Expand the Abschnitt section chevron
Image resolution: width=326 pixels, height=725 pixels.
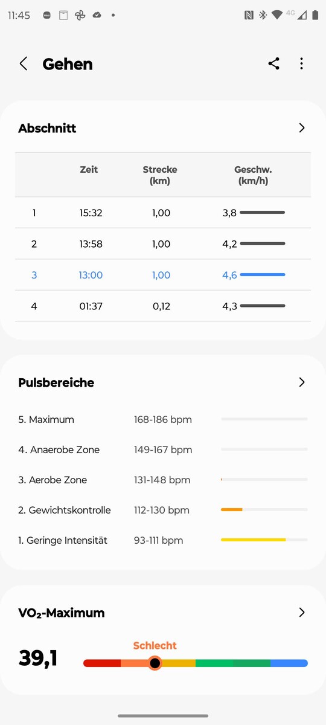pos(302,128)
